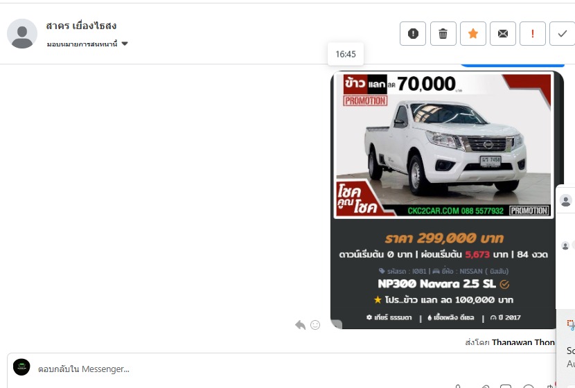The width and height of the screenshot is (575, 388).
Task: Click the page avatar beside the reply box
Action: click(21, 367)
